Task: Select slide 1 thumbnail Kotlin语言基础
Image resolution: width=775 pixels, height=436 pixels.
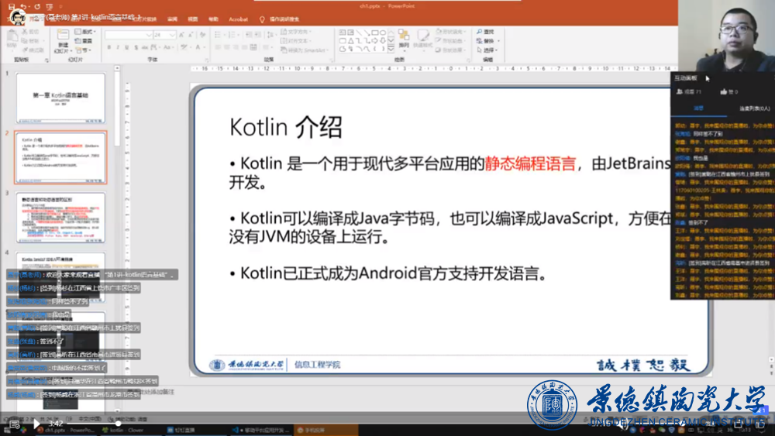Action: tap(60, 98)
